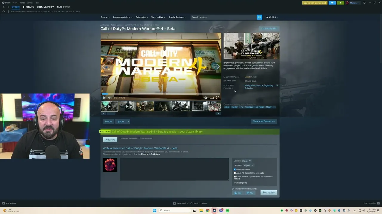Click the Steam forward navigation arrow
Screen dimensions: 382x214
coord(8,7)
